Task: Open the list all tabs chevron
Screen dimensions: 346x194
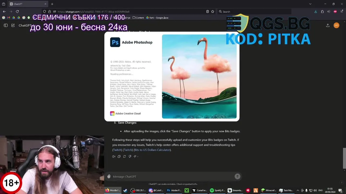Action: click(x=310, y=4)
